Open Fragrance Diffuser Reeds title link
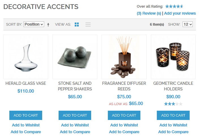This screenshot has height=138, width=199. (x=124, y=86)
